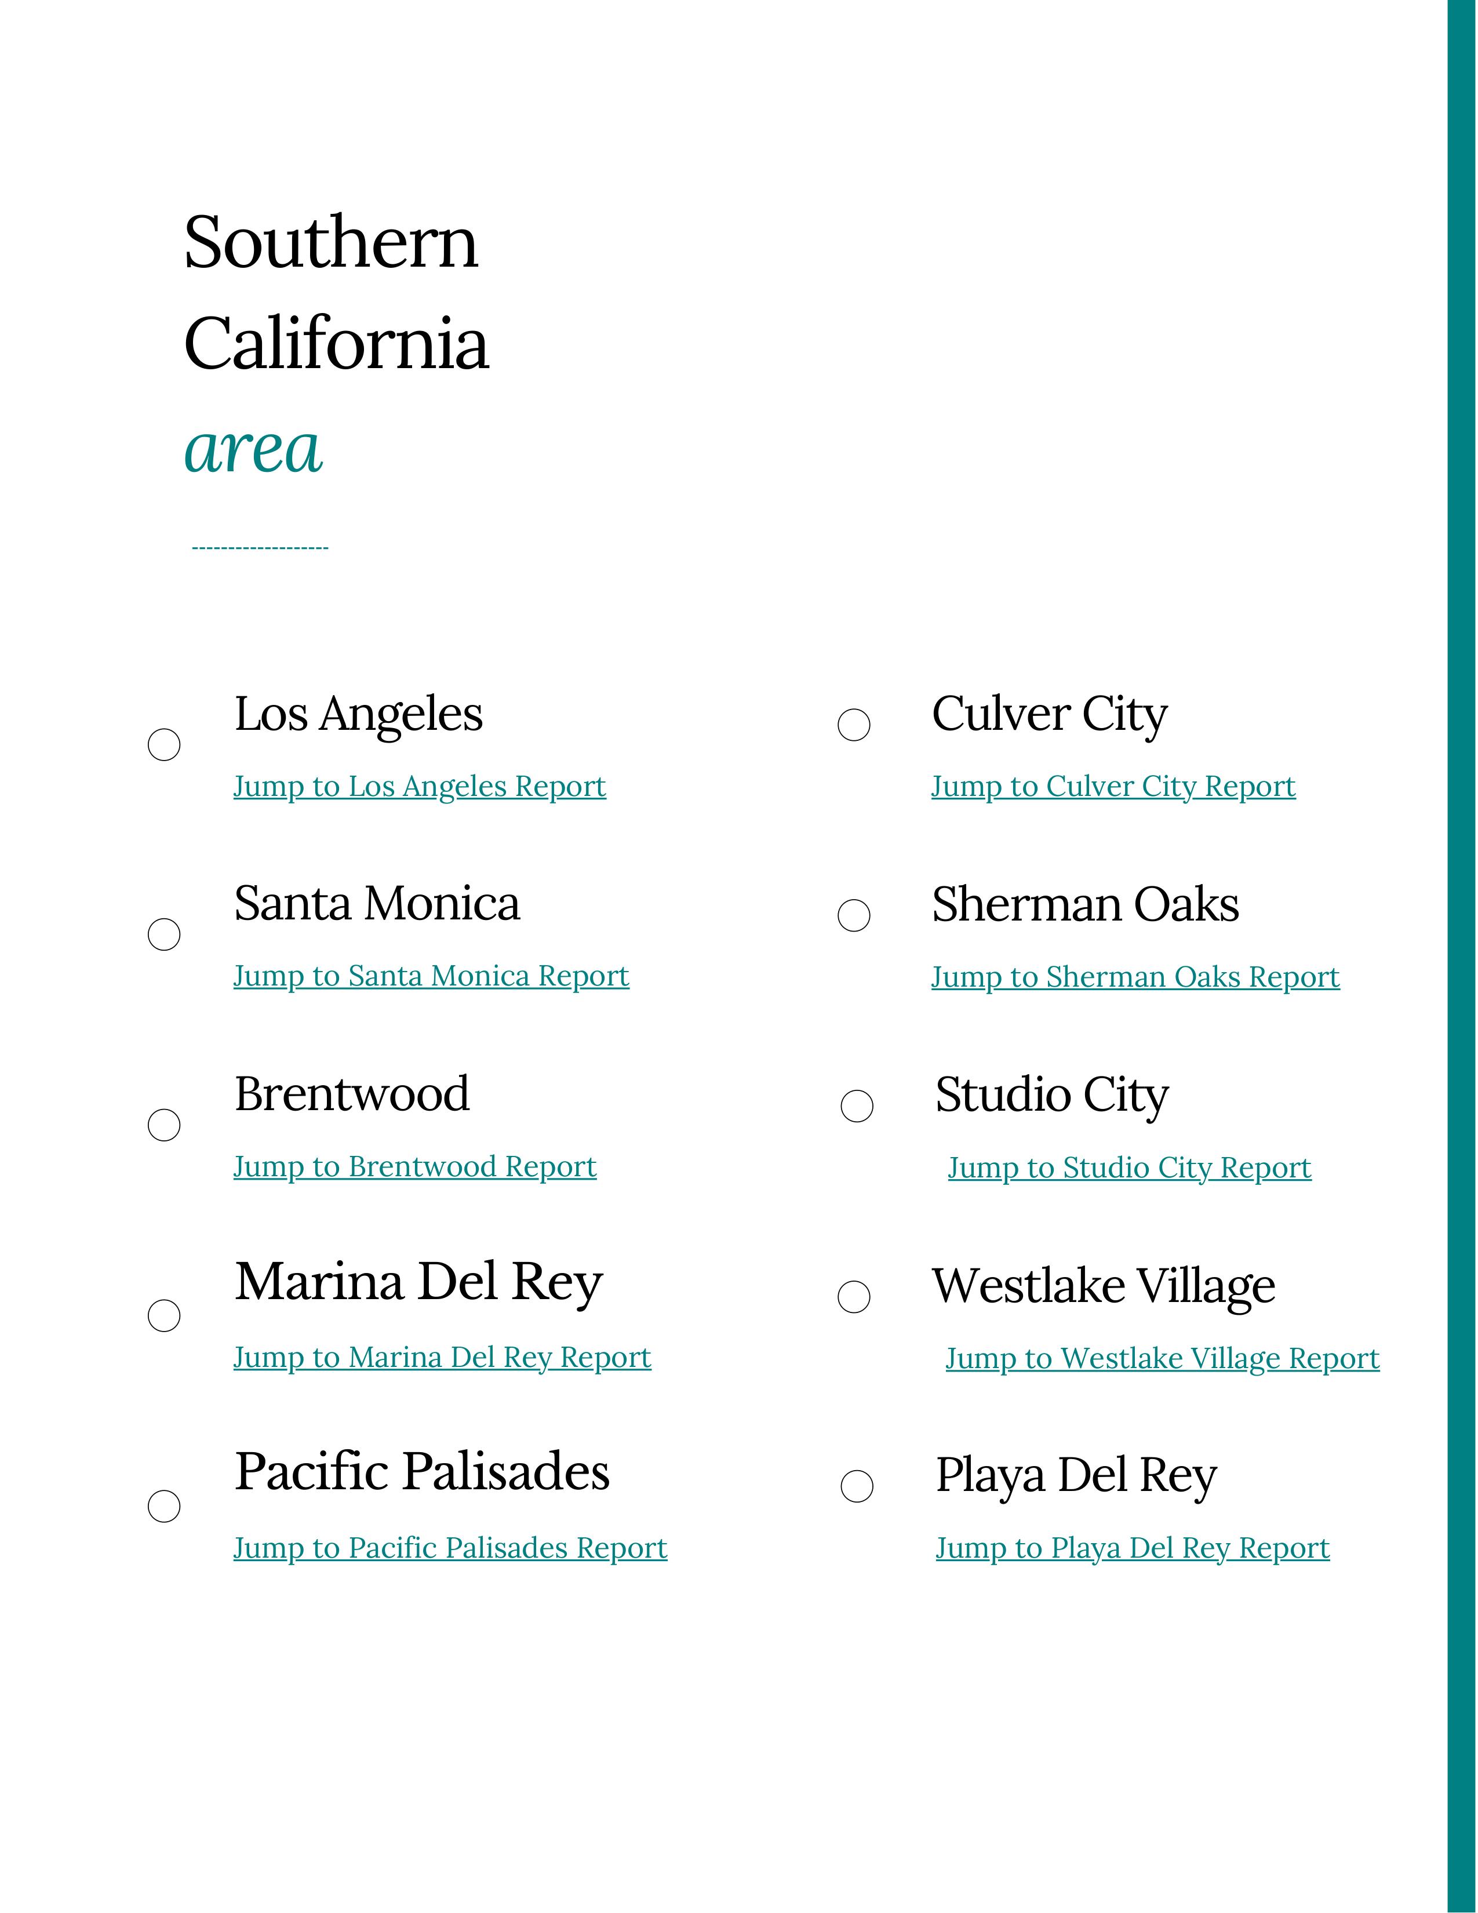The image size is (1478, 1913).
Task: Select the Sherman Oaks radio button
Action: tap(854, 915)
